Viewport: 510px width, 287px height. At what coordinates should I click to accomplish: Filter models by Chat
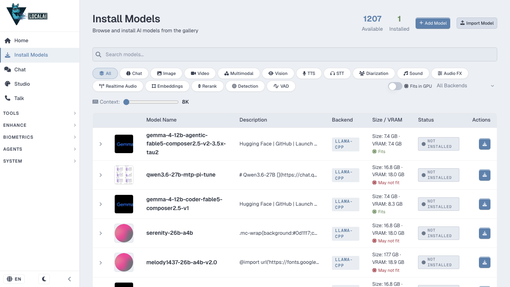(x=134, y=73)
